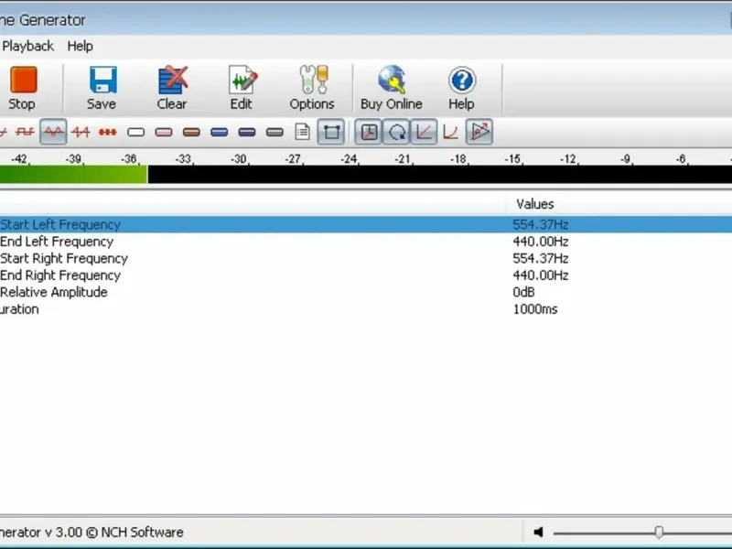Click Start Right Frequency value 554.37Hz
732x549 pixels.
pyautogui.click(x=541, y=258)
